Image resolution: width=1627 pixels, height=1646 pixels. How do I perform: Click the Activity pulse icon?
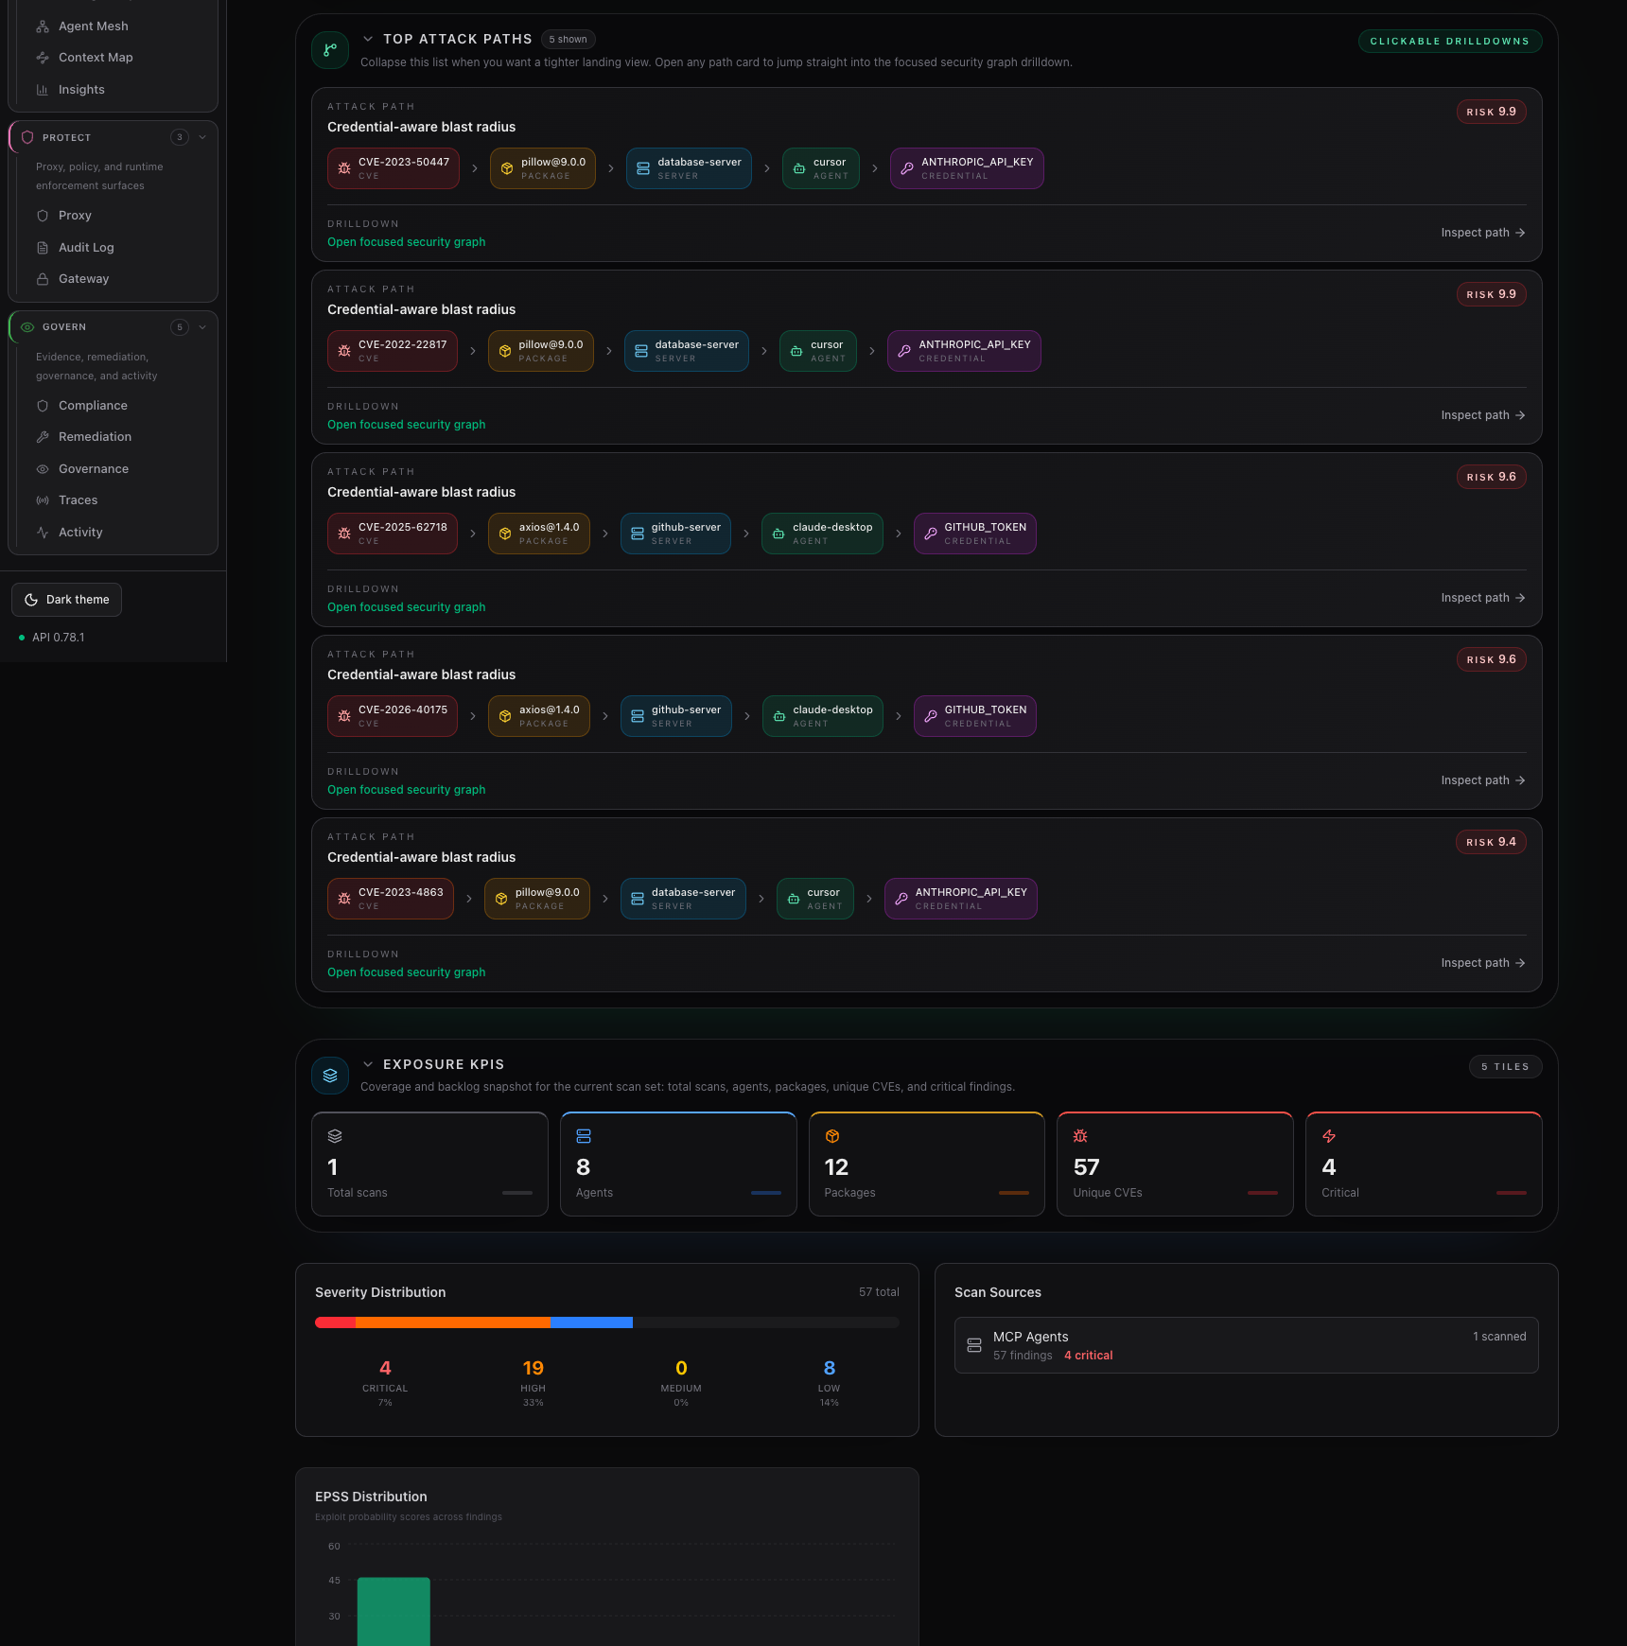point(43,532)
